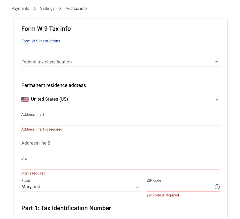Click Part 1: Tax Identification Number heading
The image size is (240, 219).
pyautogui.click(x=66, y=208)
